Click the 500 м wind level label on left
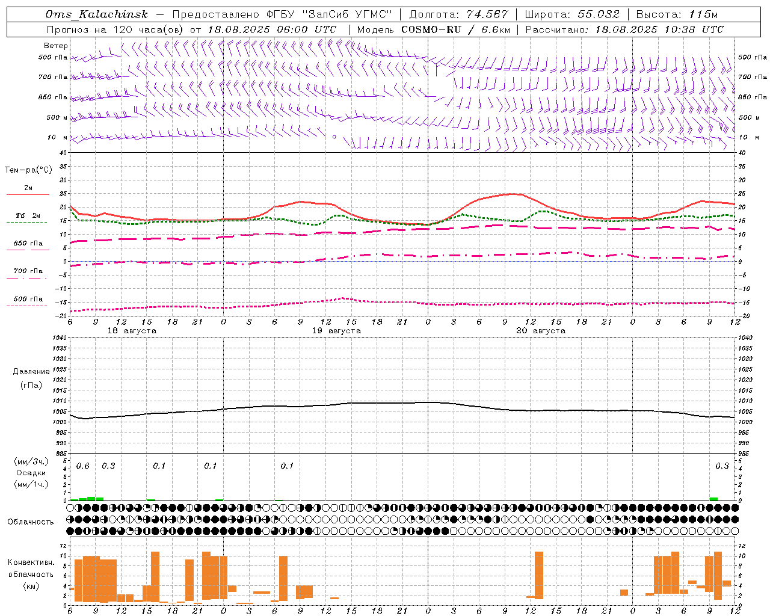Screen dimensions: 770x616 57,118
